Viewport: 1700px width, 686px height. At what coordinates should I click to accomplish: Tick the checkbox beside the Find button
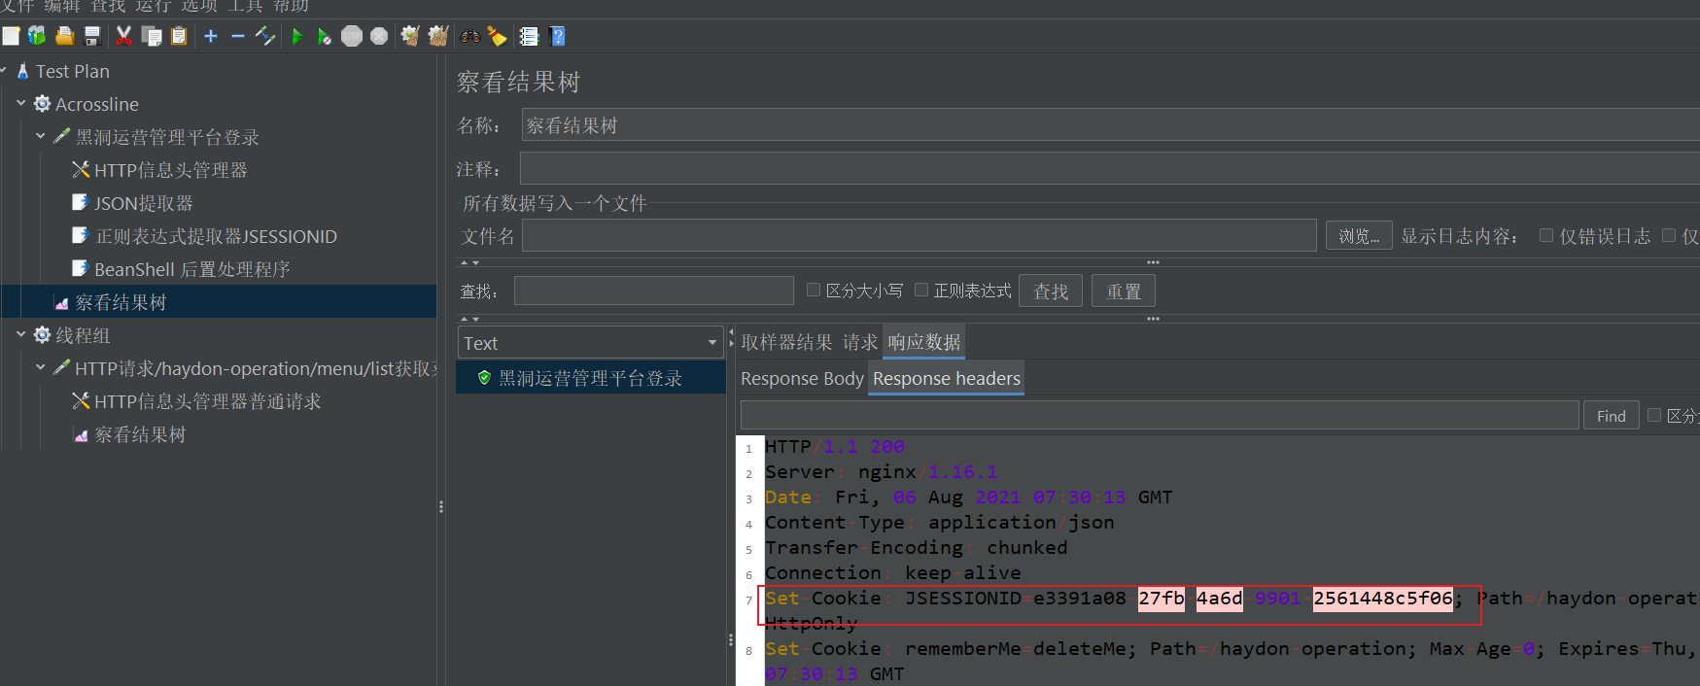[x=1654, y=415]
